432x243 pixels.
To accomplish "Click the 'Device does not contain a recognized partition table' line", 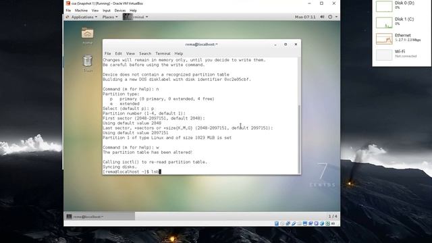I will pyautogui.click(x=166, y=75).
